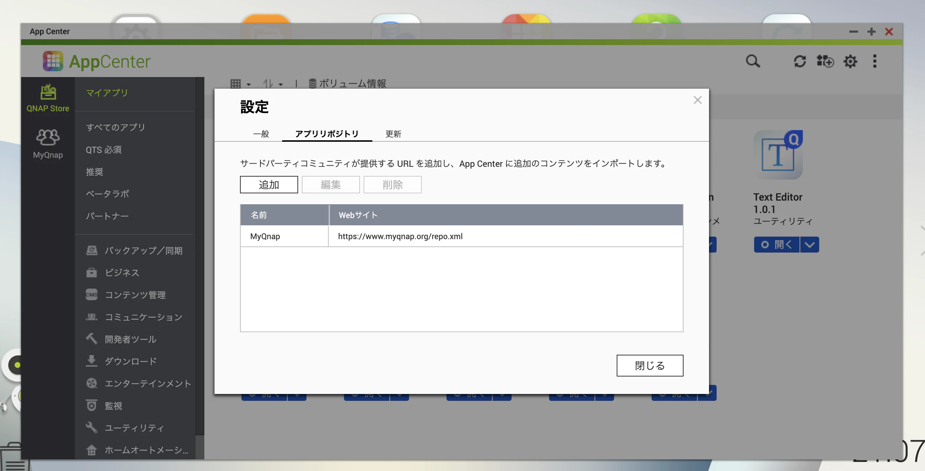Open the search magnifier in App Center
Screen dimensions: 925x471
tap(753, 61)
